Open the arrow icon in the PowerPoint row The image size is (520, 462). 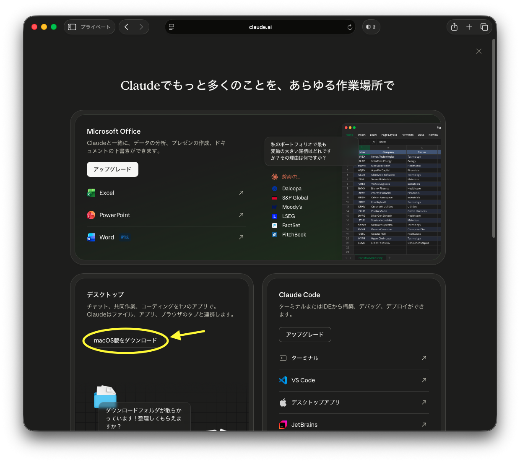pos(241,215)
